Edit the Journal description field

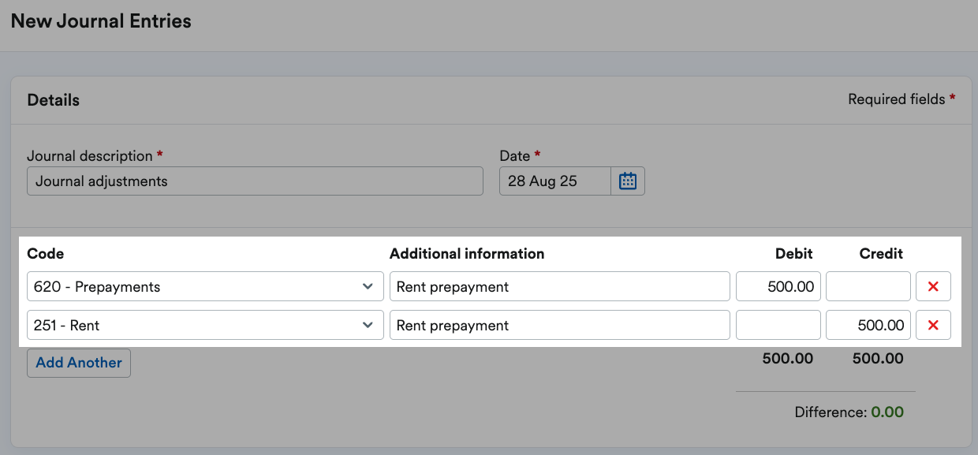tap(255, 181)
